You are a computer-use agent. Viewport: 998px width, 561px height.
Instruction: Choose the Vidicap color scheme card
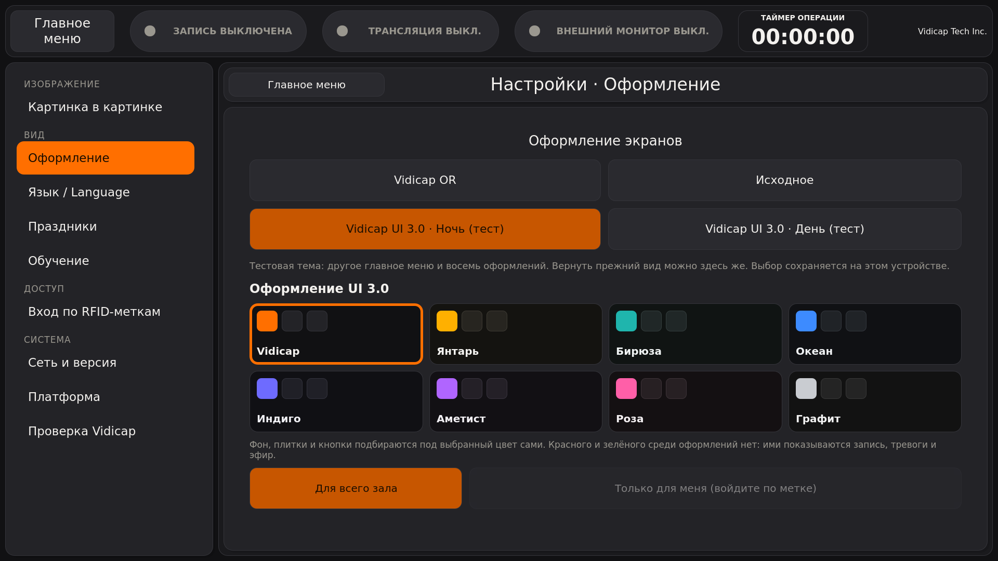tap(336, 334)
